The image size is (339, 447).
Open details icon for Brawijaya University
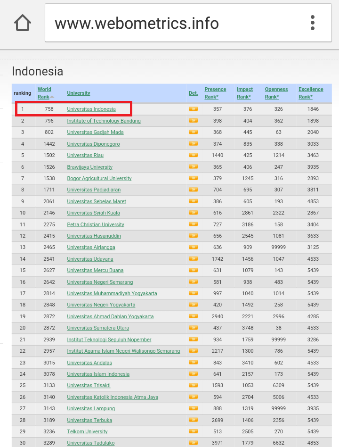(x=193, y=167)
